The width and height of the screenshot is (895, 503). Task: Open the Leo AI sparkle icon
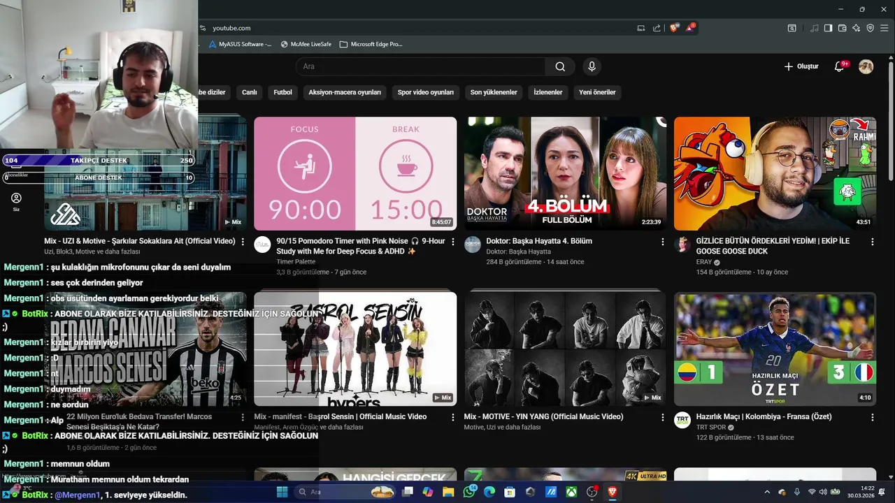(x=856, y=28)
